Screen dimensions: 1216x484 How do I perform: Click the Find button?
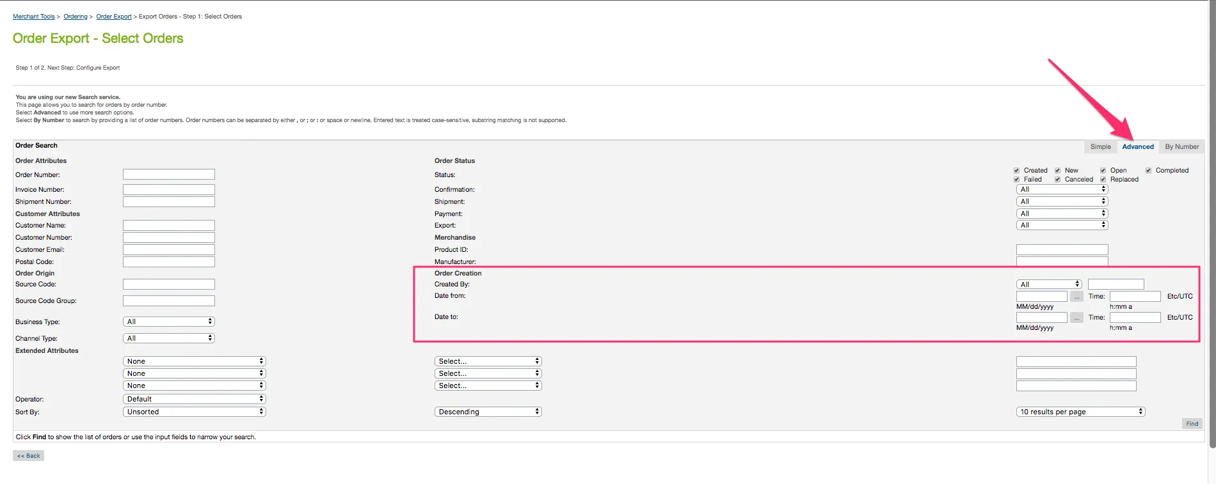1192,424
